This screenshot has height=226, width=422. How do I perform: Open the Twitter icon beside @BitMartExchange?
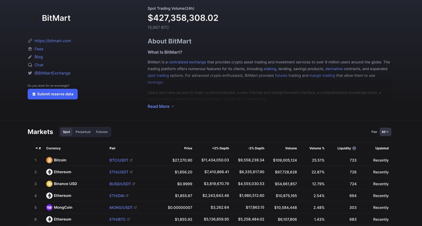(30, 73)
